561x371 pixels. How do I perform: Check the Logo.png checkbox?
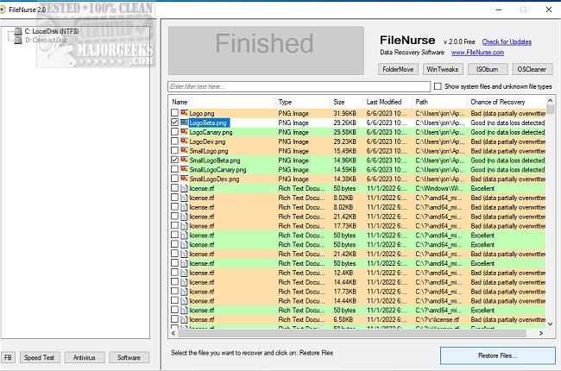tap(174, 113)
